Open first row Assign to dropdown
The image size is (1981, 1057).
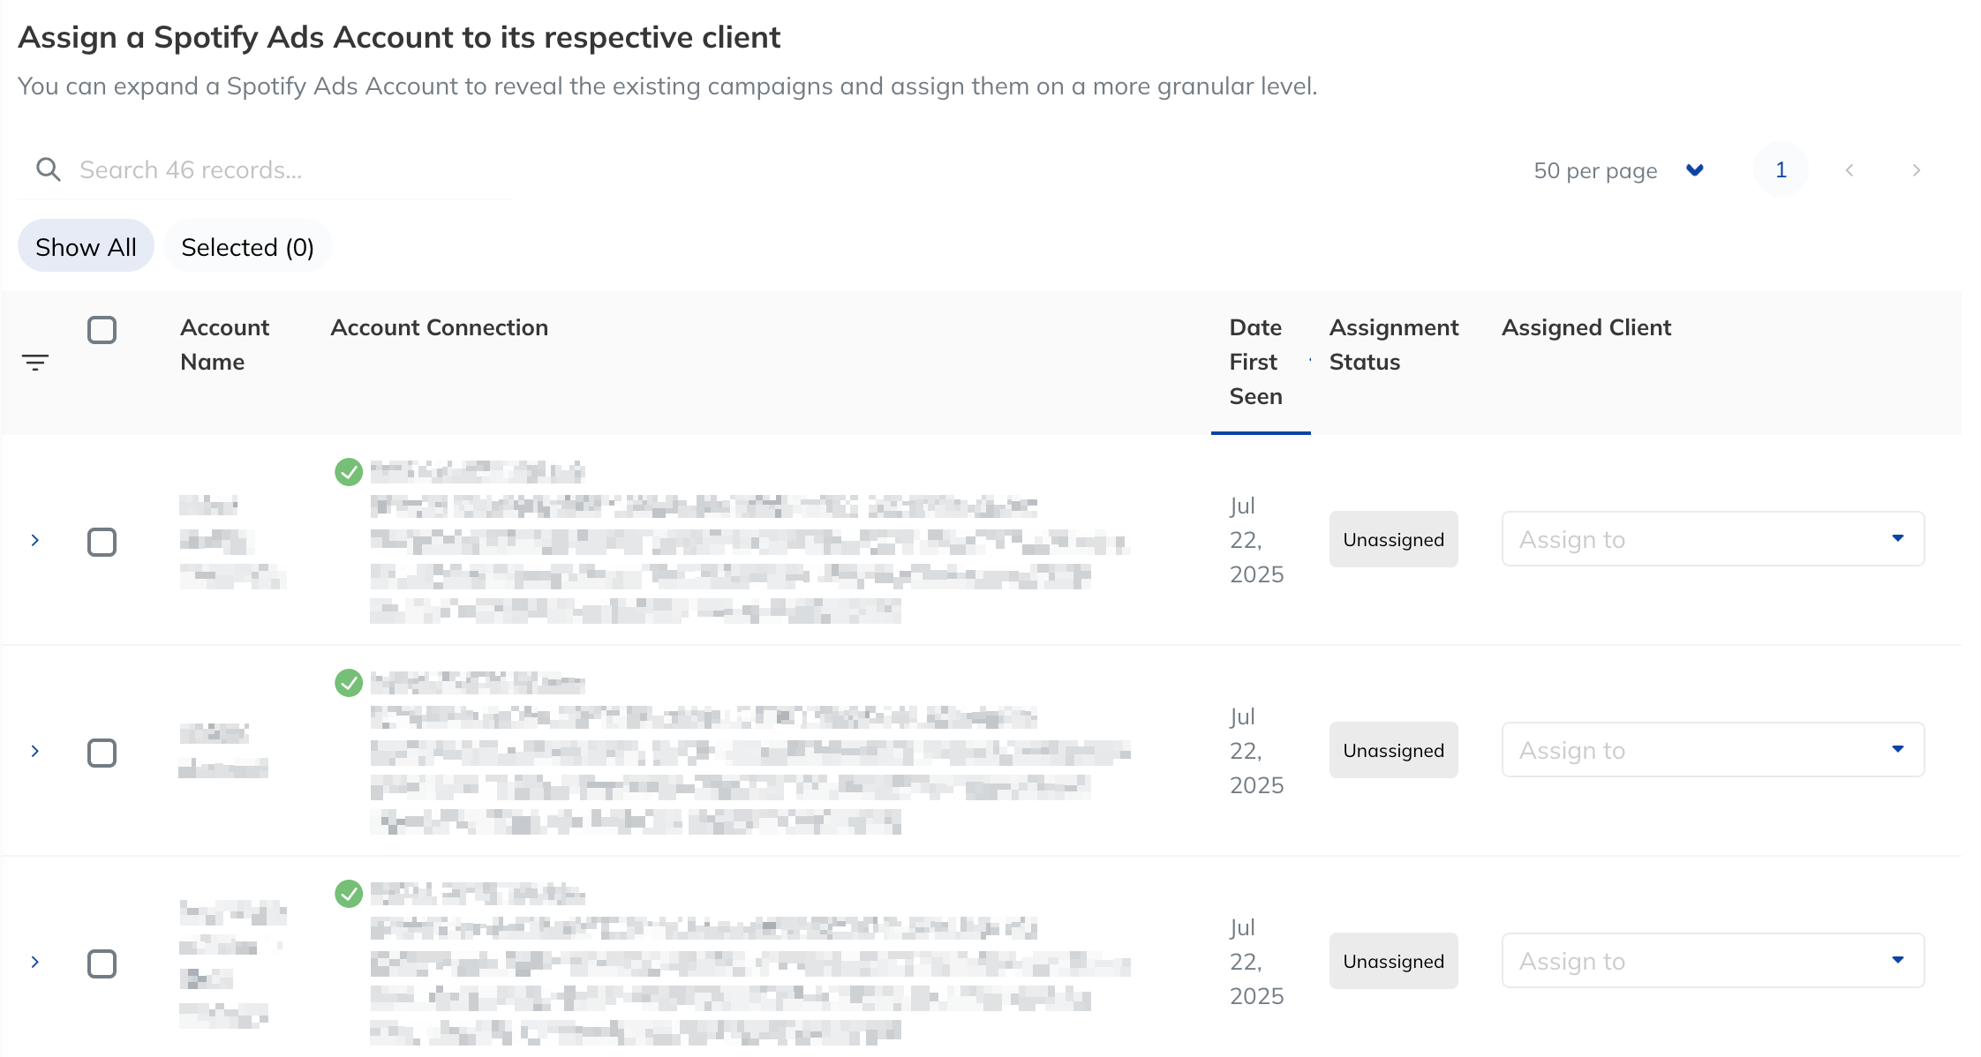tap(1713, 539)
